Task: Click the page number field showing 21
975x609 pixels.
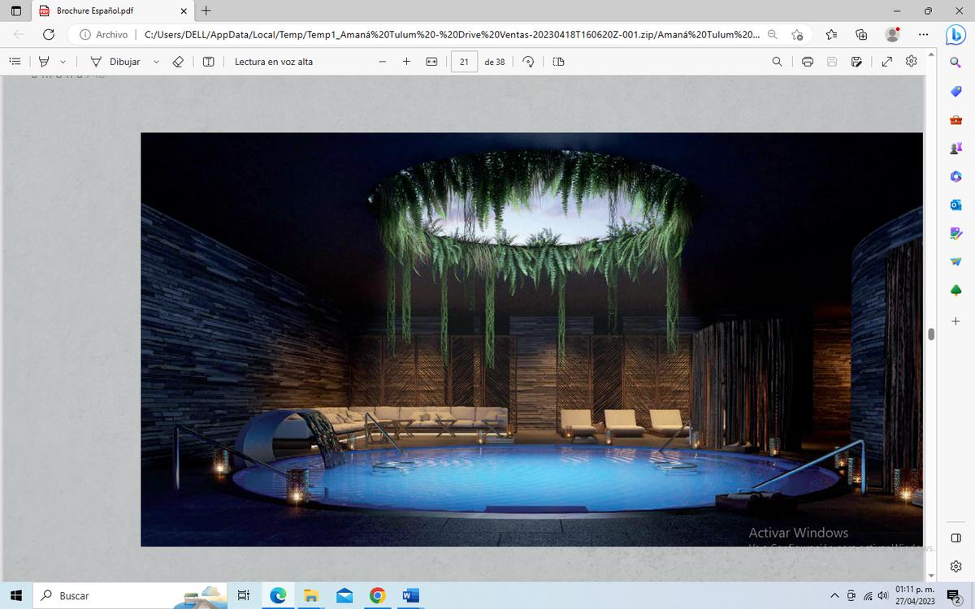Action: pos(464,62)
